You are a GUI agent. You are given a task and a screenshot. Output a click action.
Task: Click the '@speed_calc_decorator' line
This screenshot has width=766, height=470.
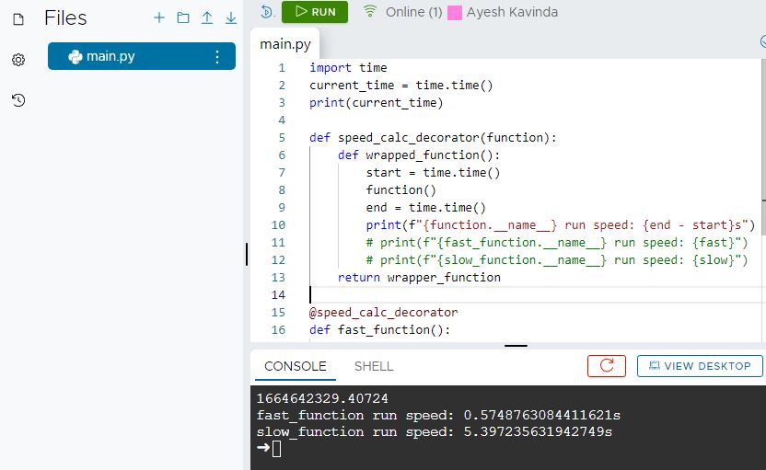tap(384, 313)
